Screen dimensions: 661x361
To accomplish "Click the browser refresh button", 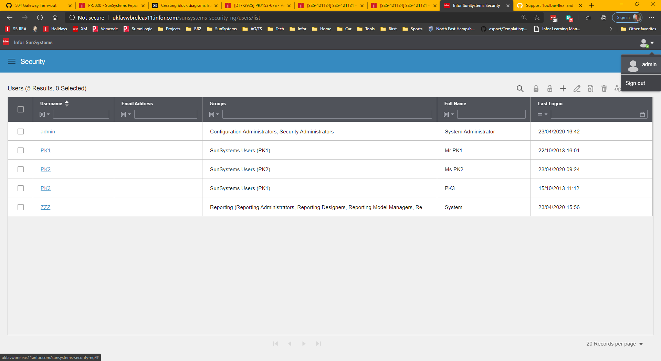I will 40,18.
